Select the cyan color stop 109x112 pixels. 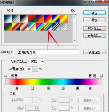click(63, 88)
